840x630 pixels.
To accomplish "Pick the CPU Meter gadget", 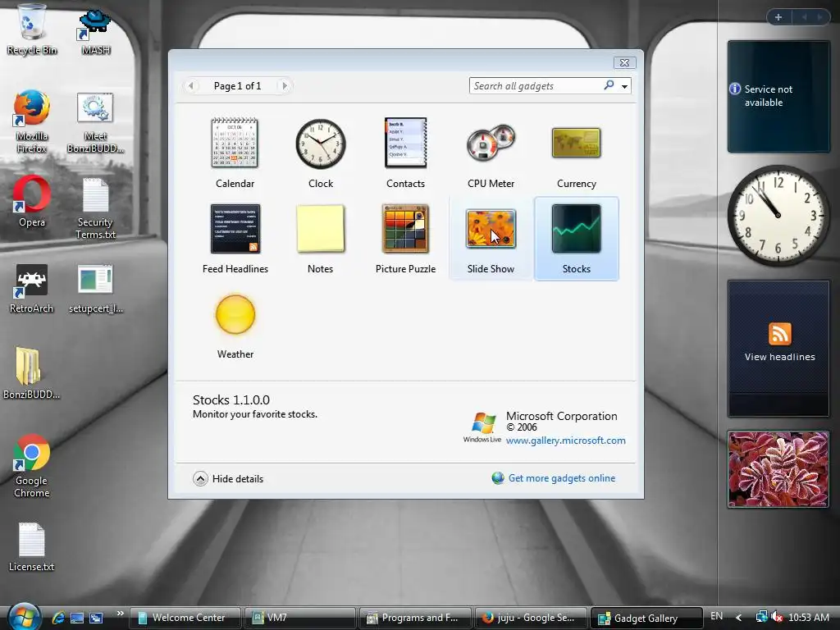I will coord(491,144).
